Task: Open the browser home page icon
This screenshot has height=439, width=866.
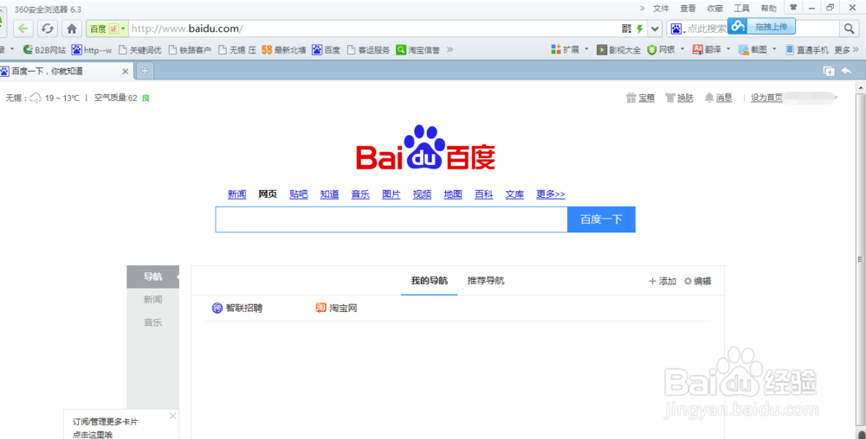Action: pos(72,29)
